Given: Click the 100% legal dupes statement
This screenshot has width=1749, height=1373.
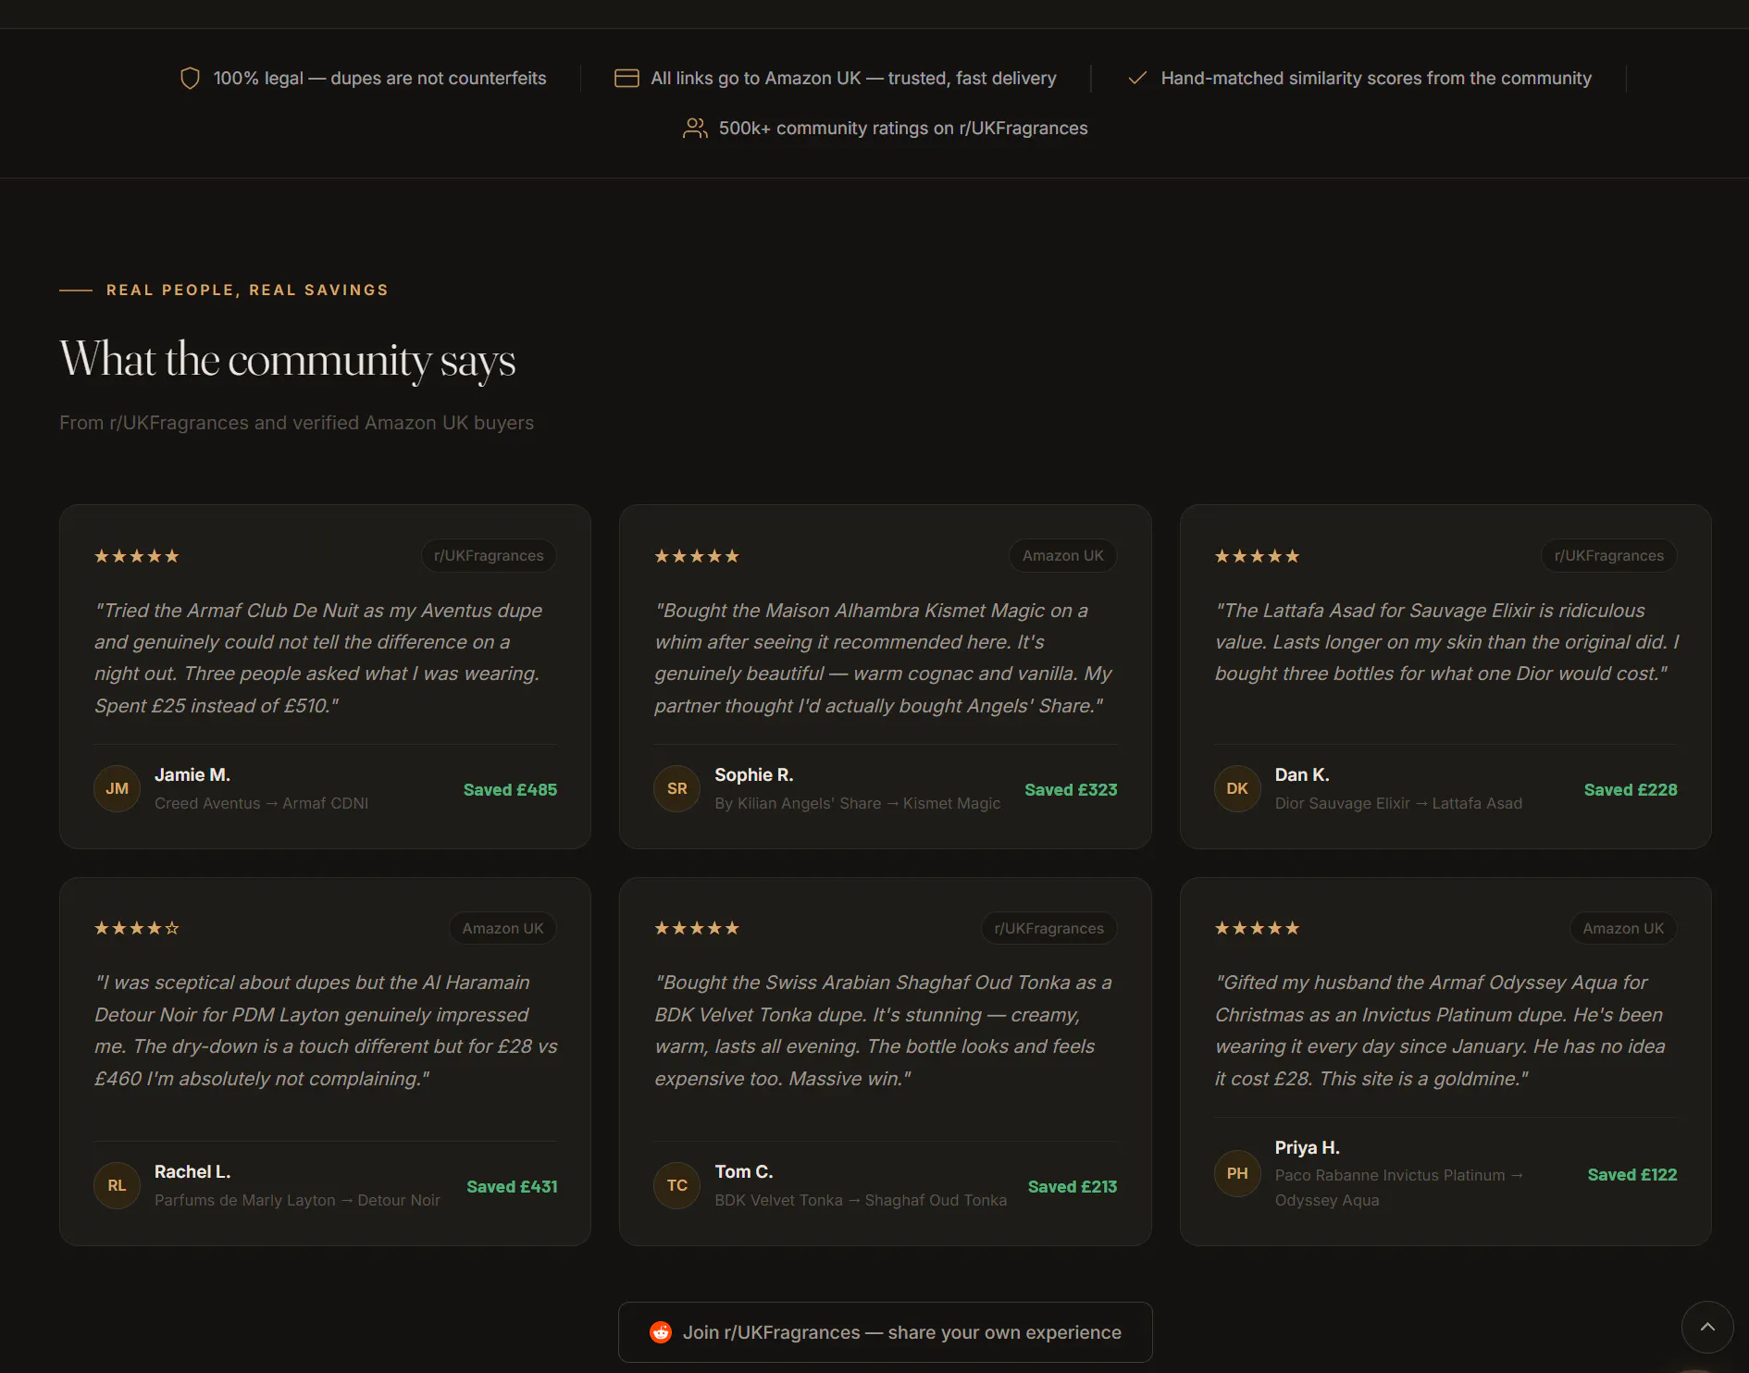Looking at the screenshot, I should tap(379, 79).
